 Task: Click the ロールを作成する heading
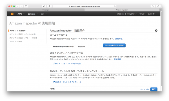(x=59, y=35)
